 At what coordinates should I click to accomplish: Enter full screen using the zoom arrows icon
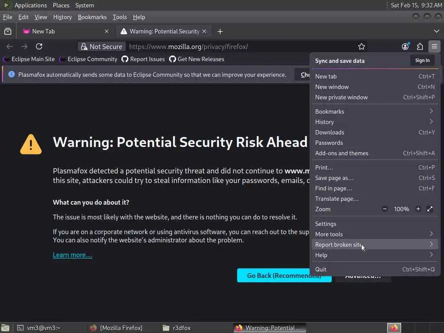pyautogui.click(x=430, y=209)
